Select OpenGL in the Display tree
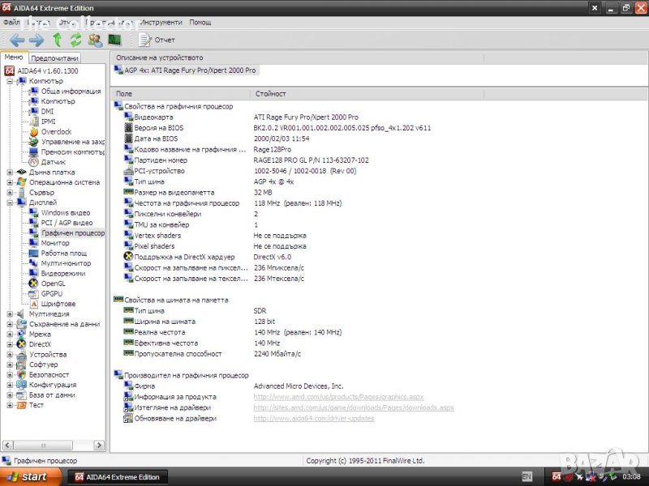 53,283
